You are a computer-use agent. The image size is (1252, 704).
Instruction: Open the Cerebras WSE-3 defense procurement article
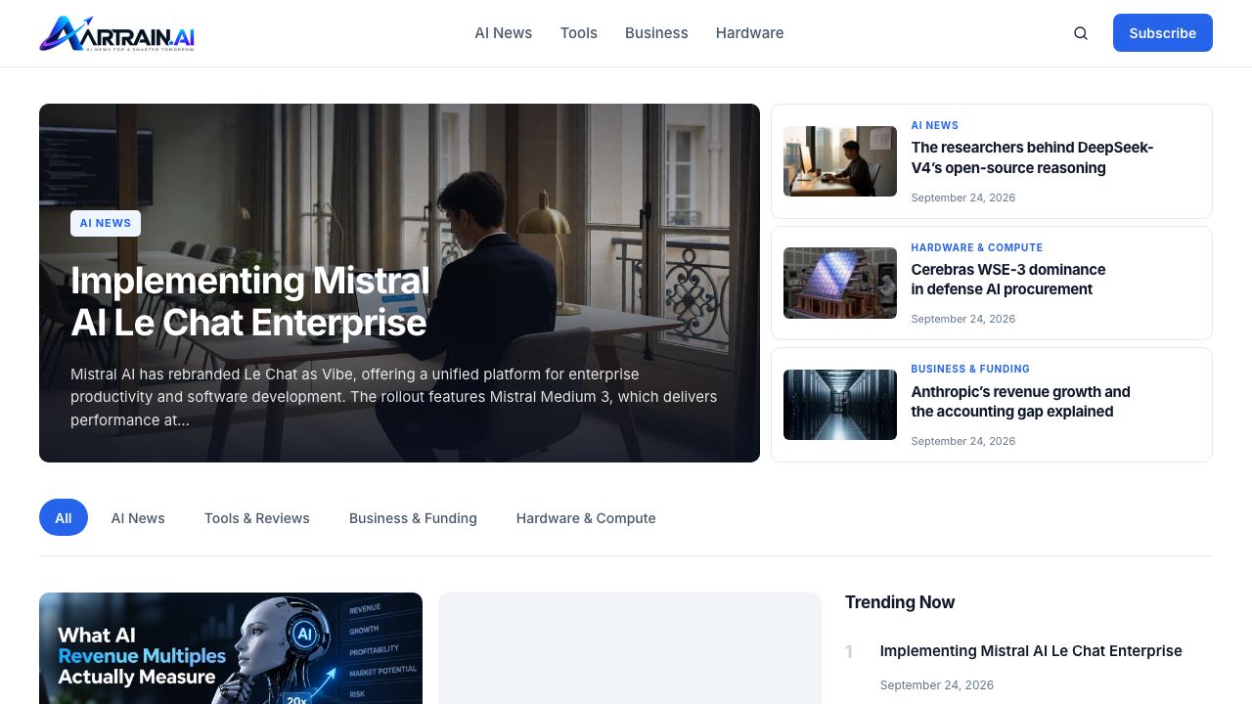[x=1008, y=280]
